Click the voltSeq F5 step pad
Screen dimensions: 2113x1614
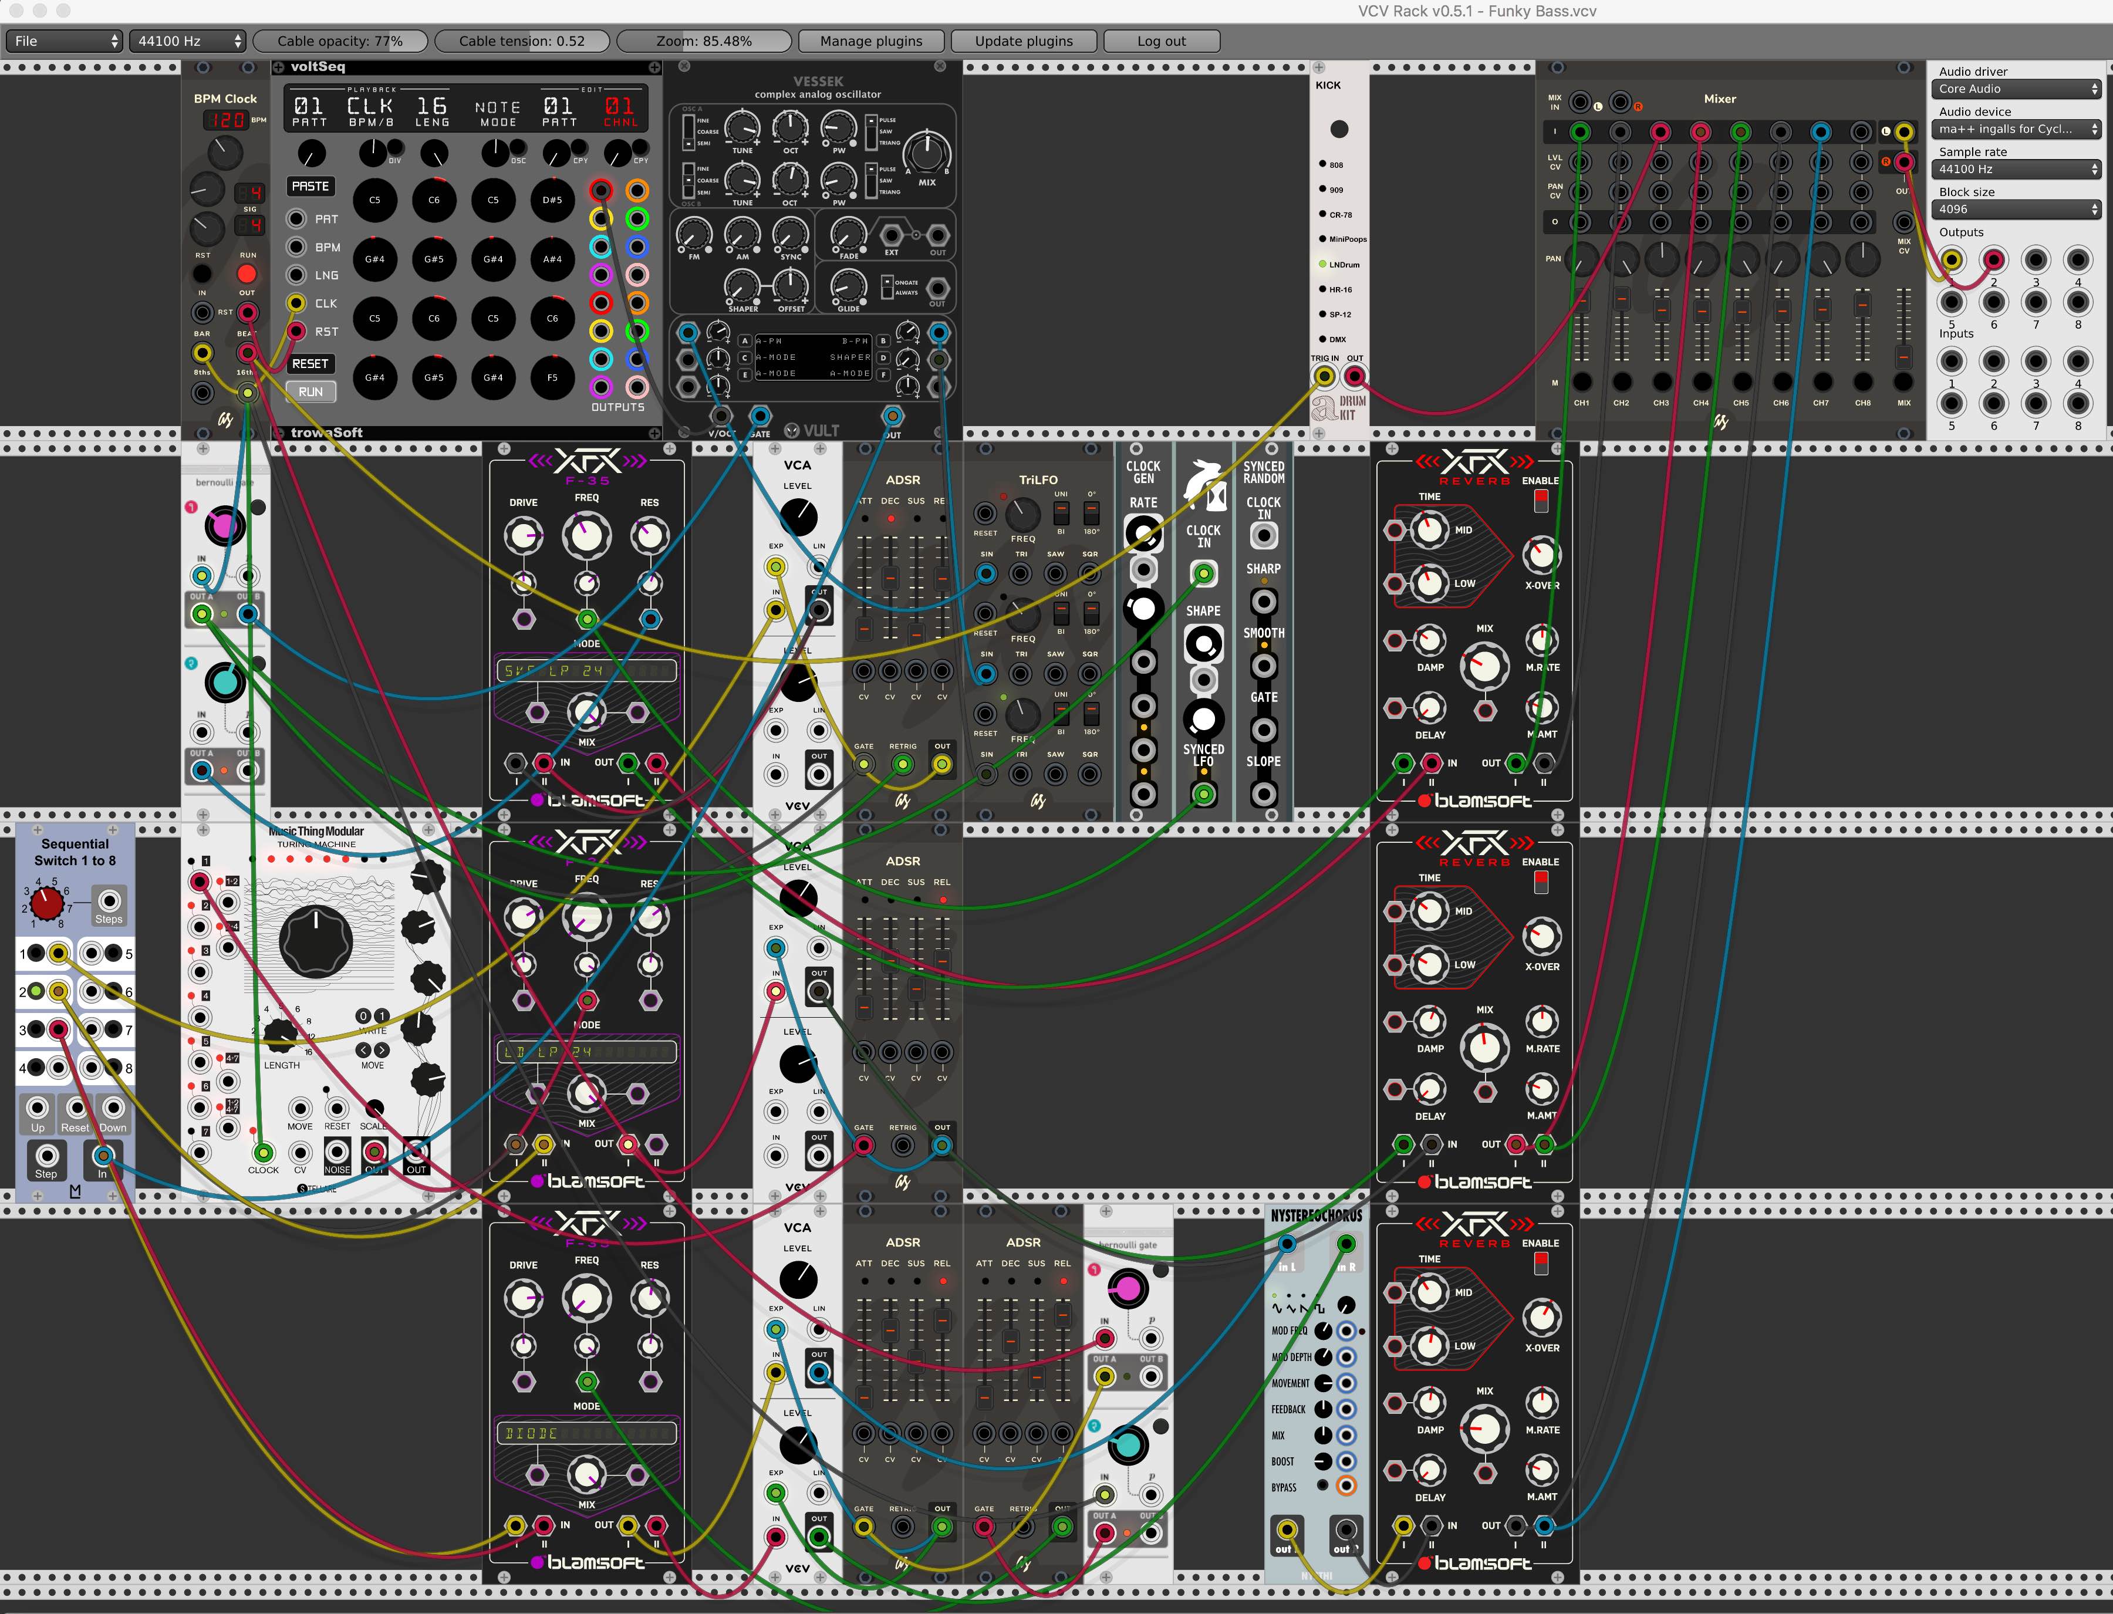tap(552, 377)
